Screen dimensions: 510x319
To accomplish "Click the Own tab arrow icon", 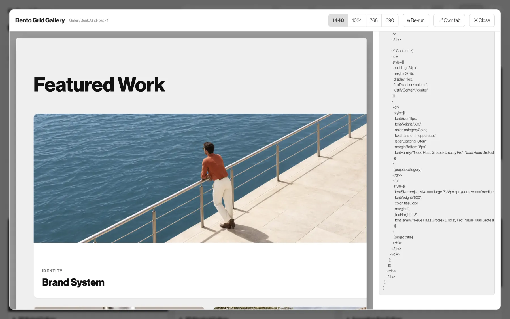I will [x=440, y=20].
